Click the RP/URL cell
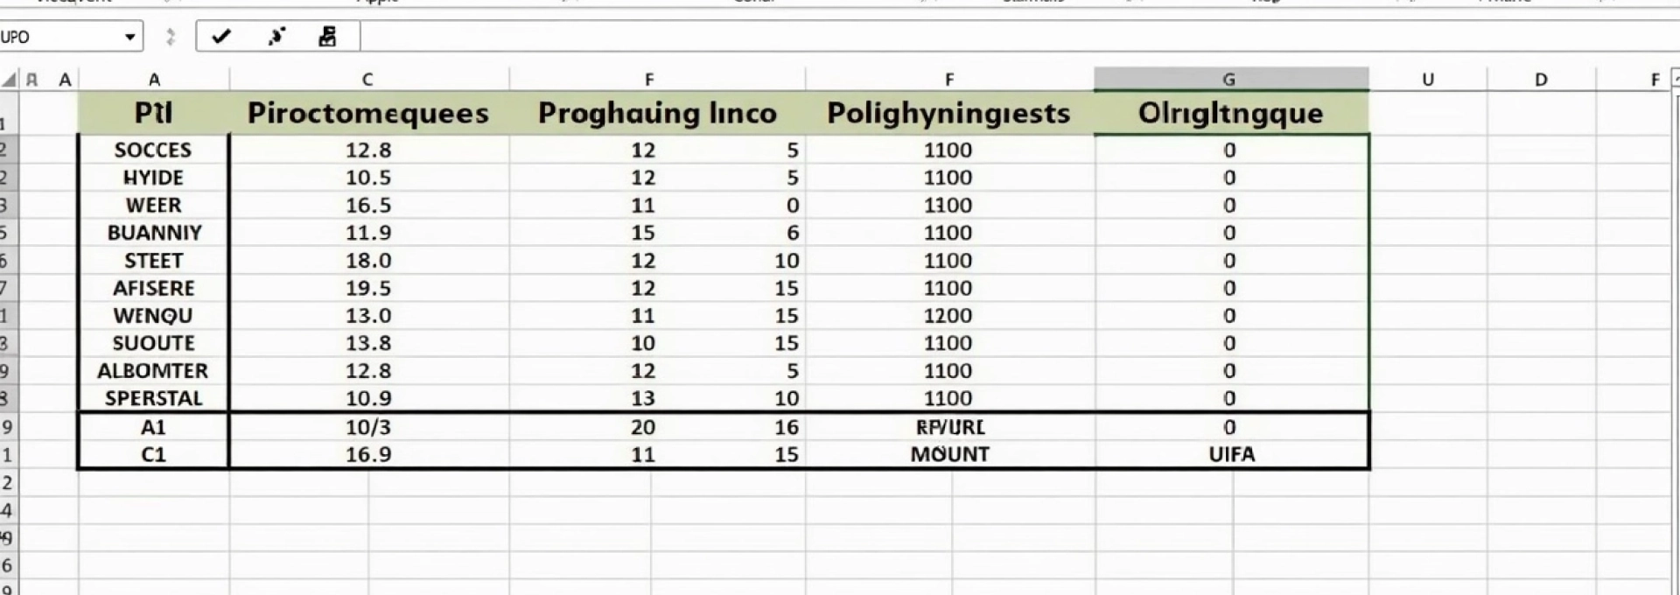 coord(950,427)
